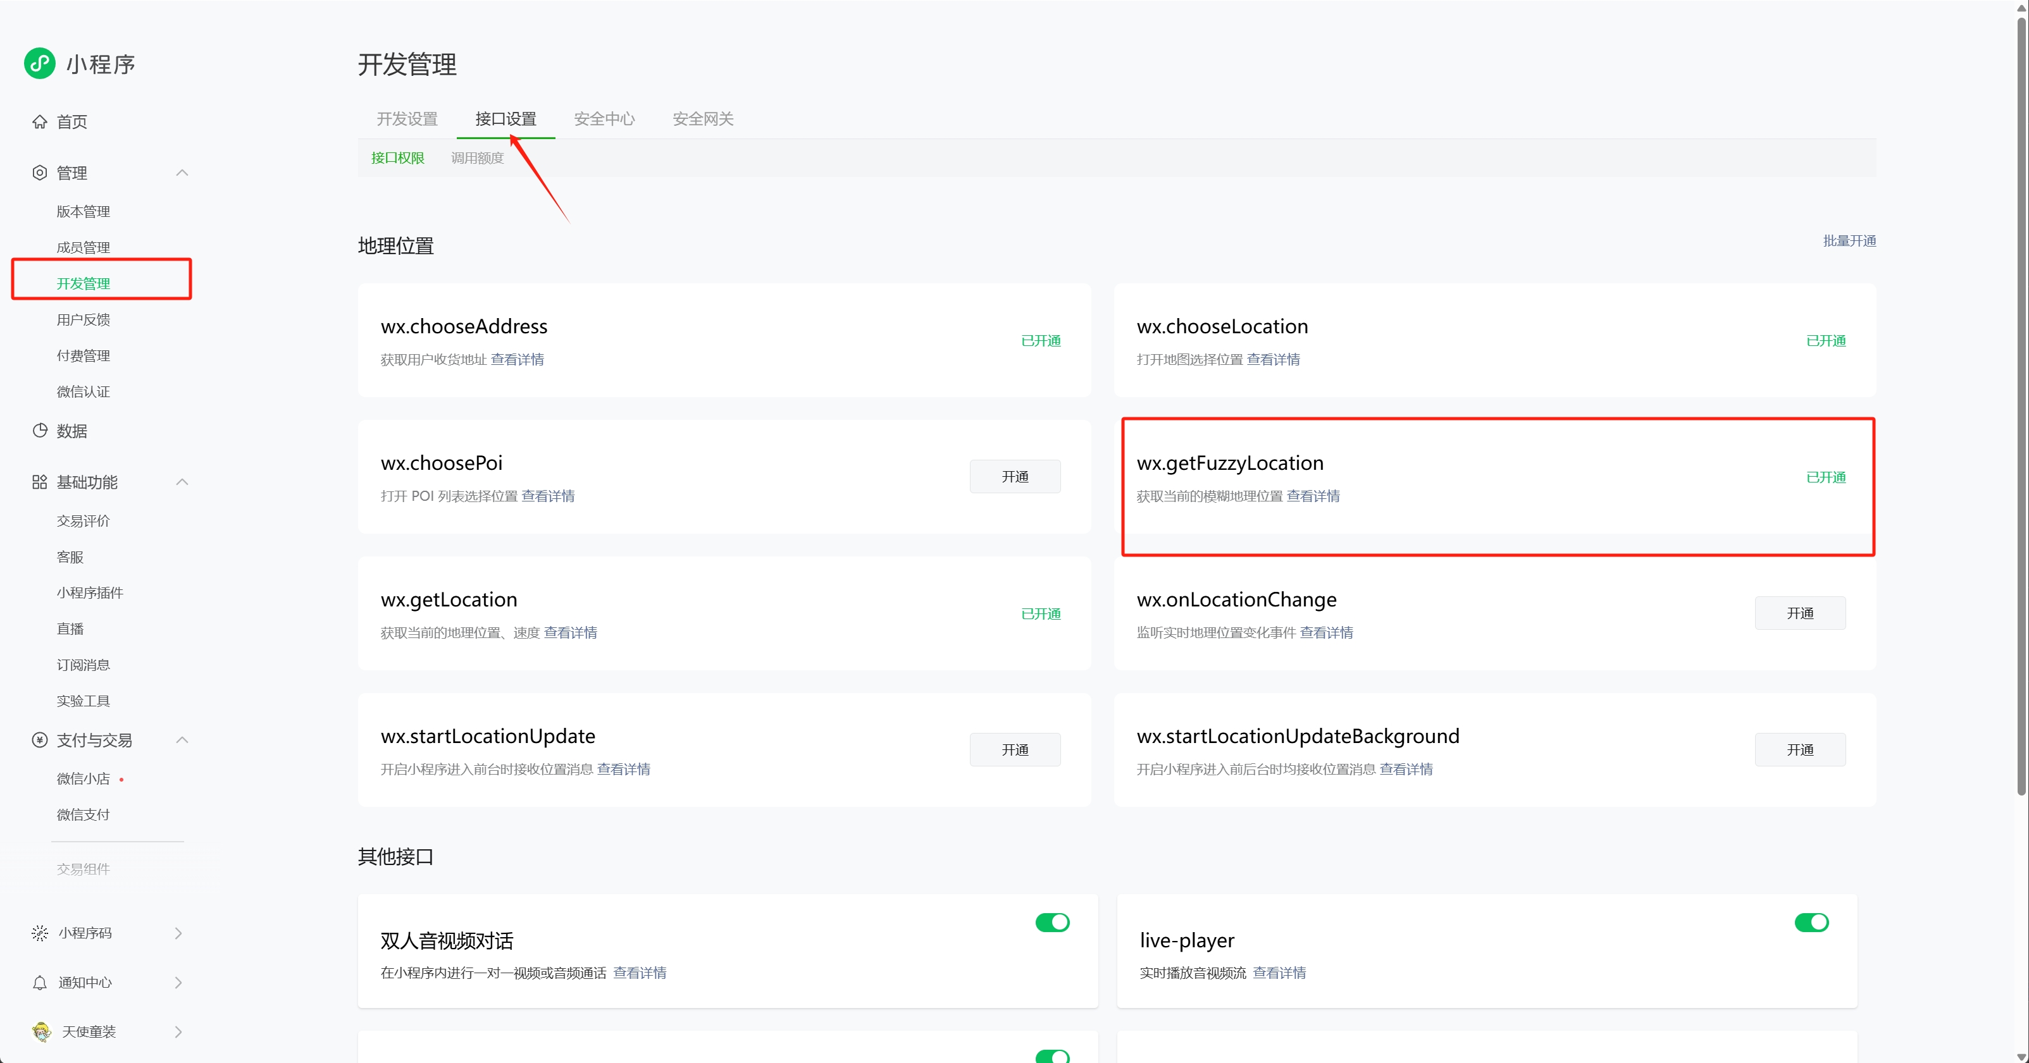The height and width of the screenshot is (1063, 2029).
Task: Open 查看详情 for wx.getFuzzyLocation
Action: coord(1313,496)
